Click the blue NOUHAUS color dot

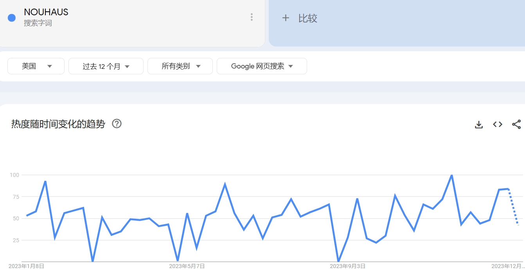pos(12,18)
